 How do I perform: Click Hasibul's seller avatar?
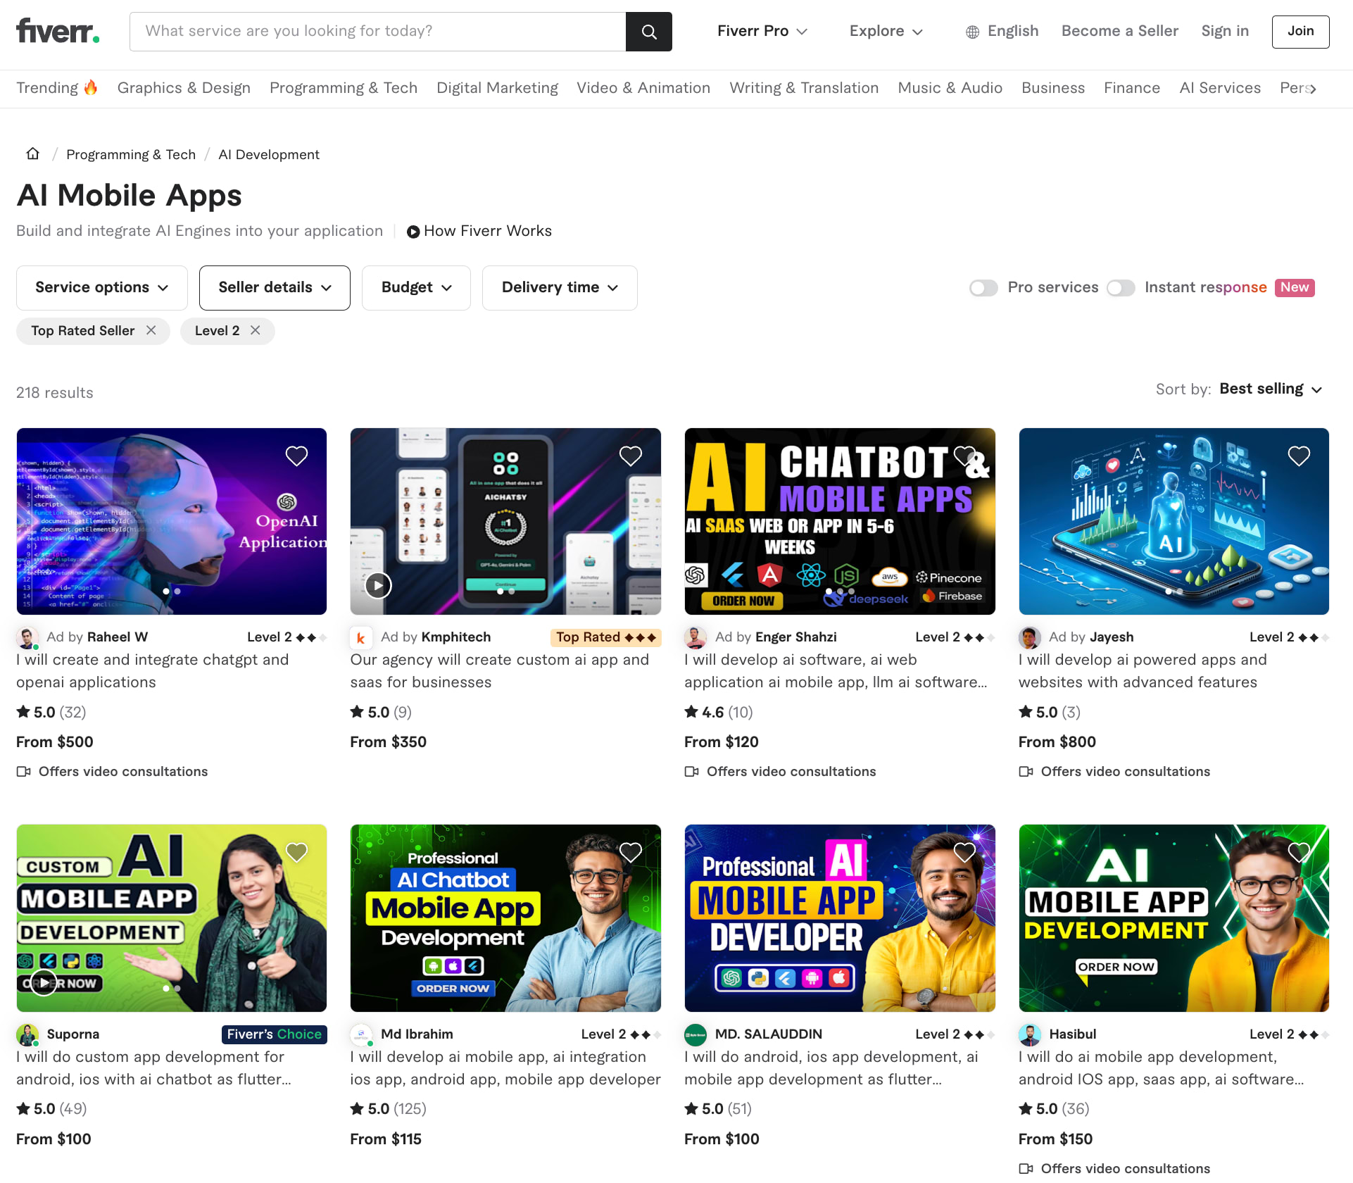[1030, 1035]
